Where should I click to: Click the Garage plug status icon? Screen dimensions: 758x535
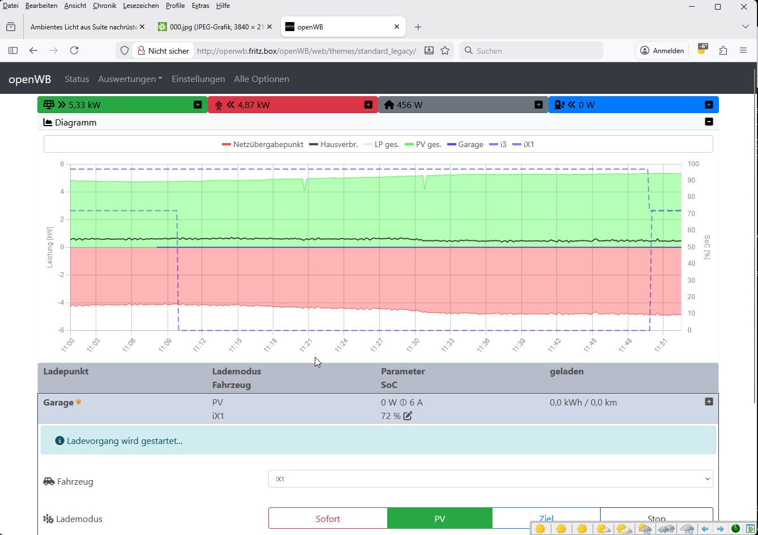(79, 402)
